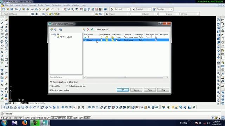Toggle GRID display in status bar

pos(33,118)
